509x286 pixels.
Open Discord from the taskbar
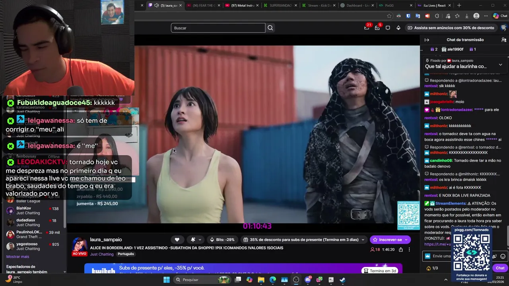[308, 280]
